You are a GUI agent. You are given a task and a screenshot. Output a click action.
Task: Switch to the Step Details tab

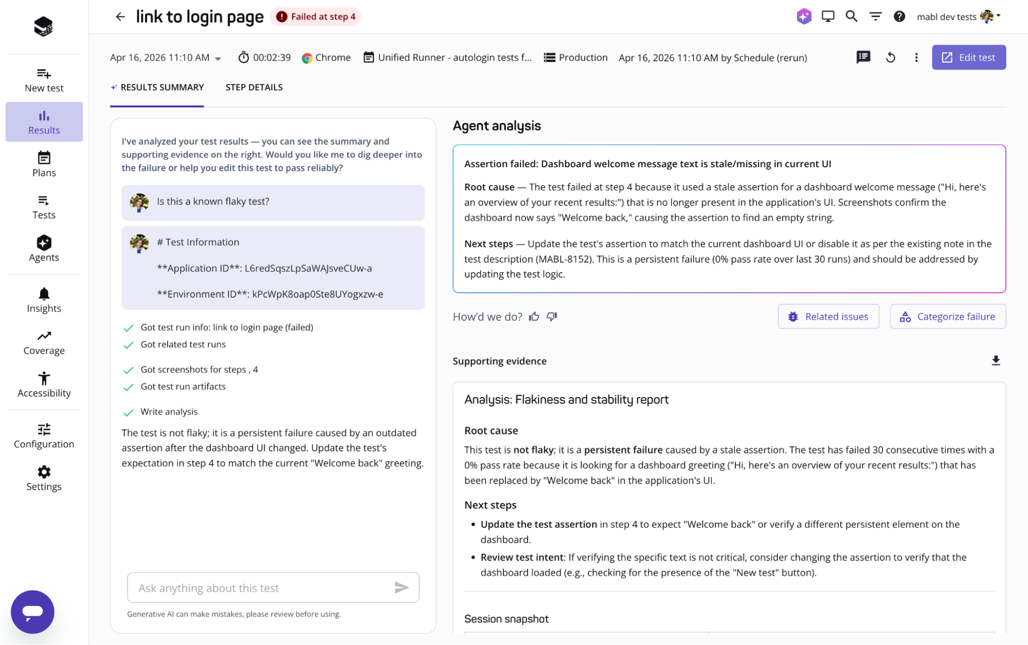(254, 87)
